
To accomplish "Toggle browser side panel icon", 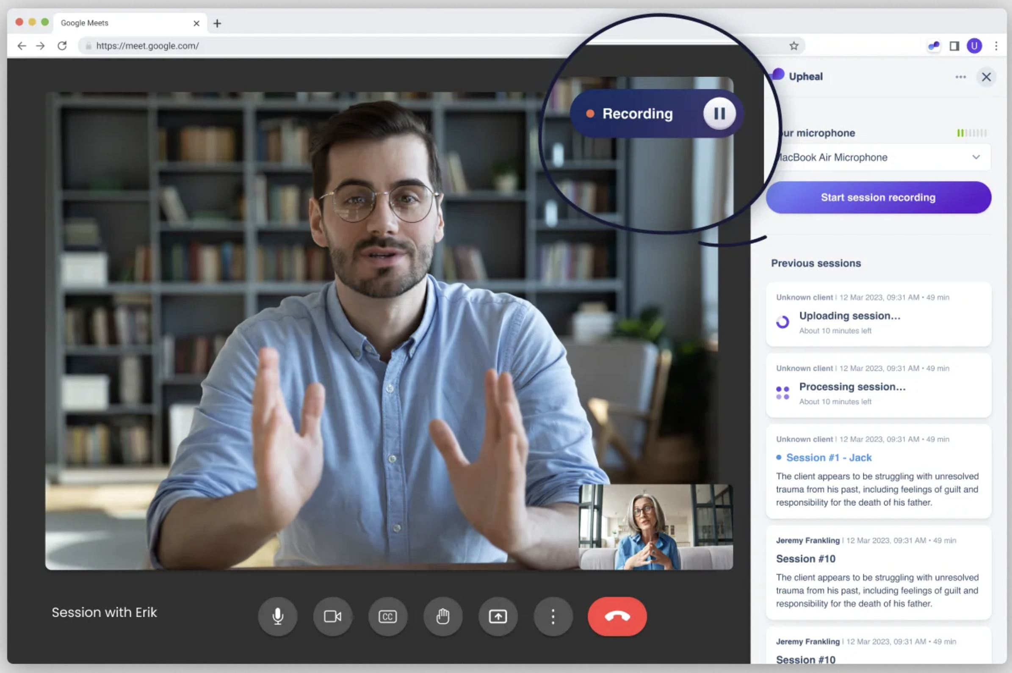I will click(954, 45).
